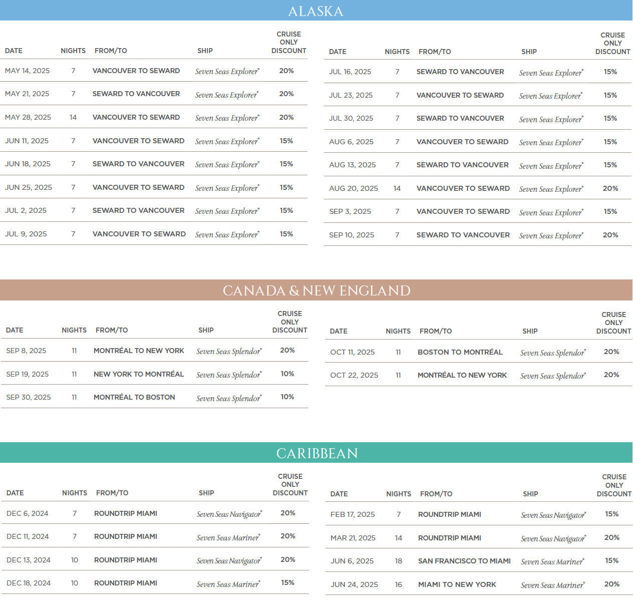The image size is (633, 603).
Task: Open Seven Seas Explorer on May 14, 2025 row
Action: point(227,72)
